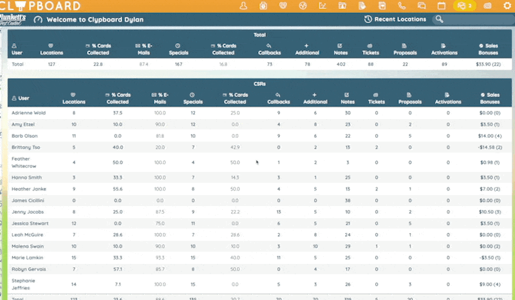Open the activity pulse globe icon
Viewport: 515px width, 300px height.
tap(303, 6)
